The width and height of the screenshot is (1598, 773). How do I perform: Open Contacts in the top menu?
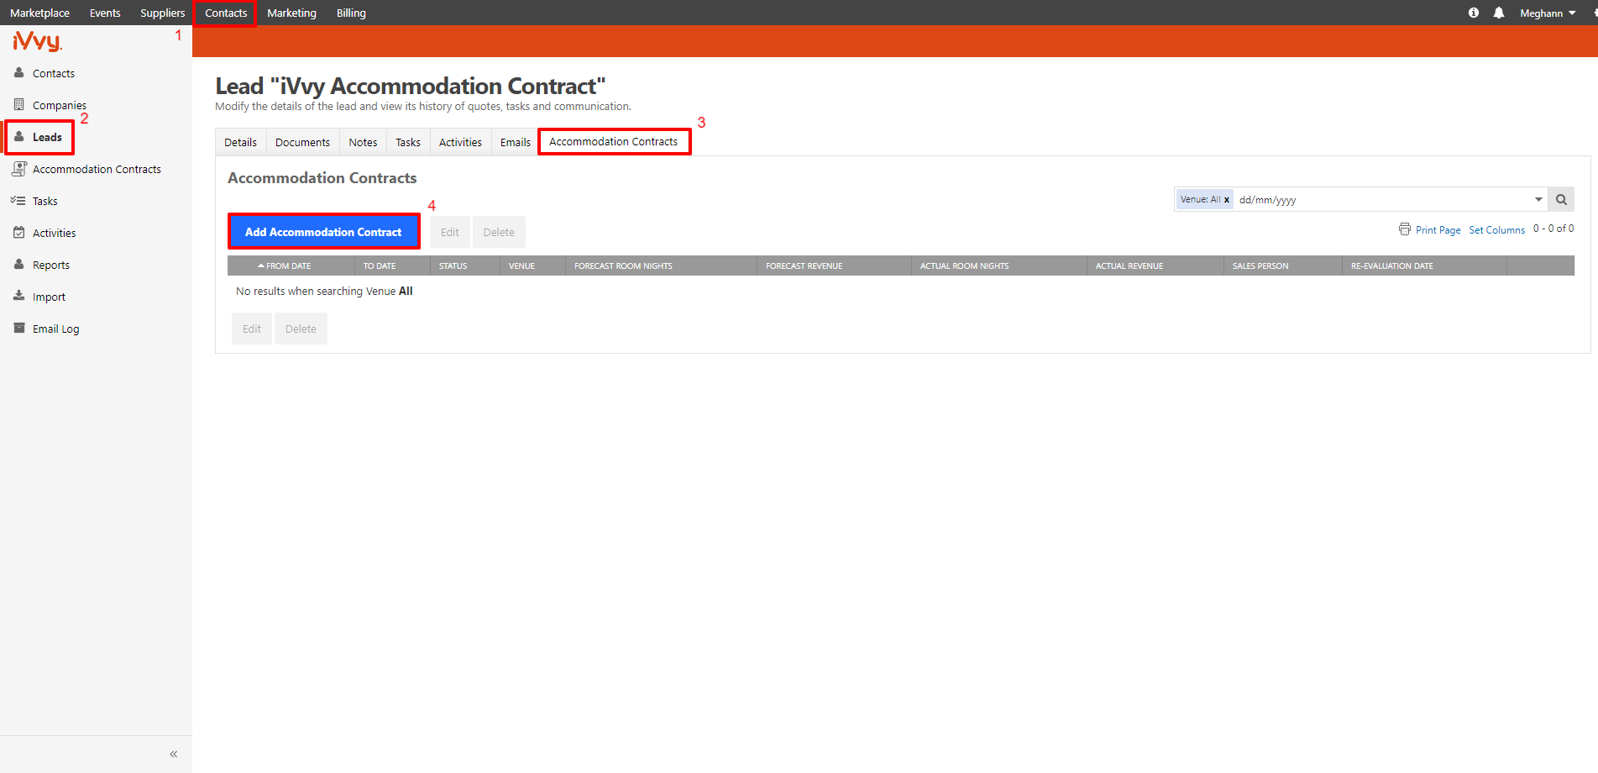pos(226,13)
